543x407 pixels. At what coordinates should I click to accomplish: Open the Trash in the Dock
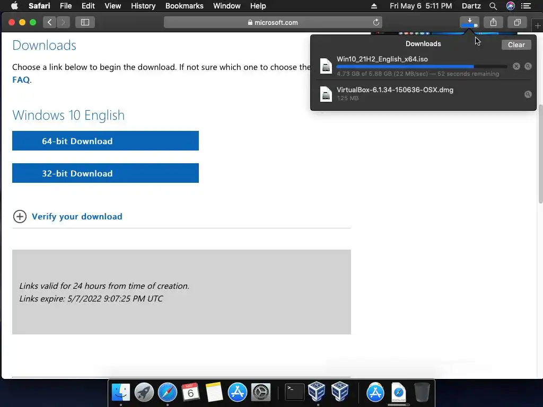click(422, 392)
